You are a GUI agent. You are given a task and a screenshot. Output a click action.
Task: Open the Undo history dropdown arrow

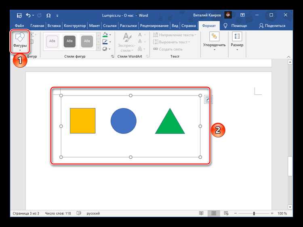click(33, 15)
